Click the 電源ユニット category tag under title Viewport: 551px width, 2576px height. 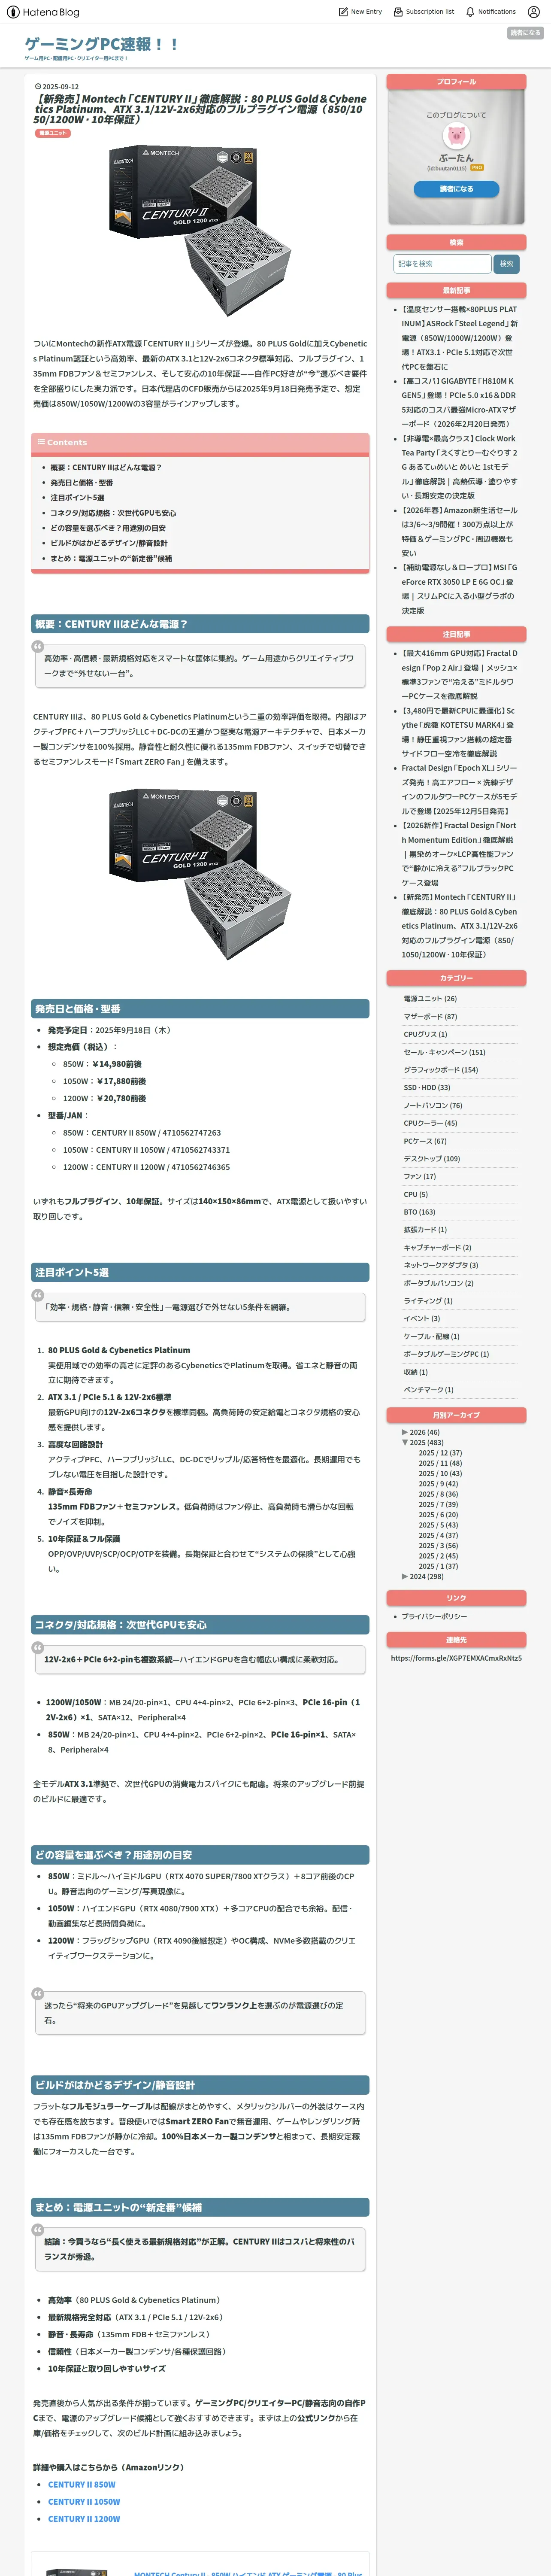coord(53,133)
